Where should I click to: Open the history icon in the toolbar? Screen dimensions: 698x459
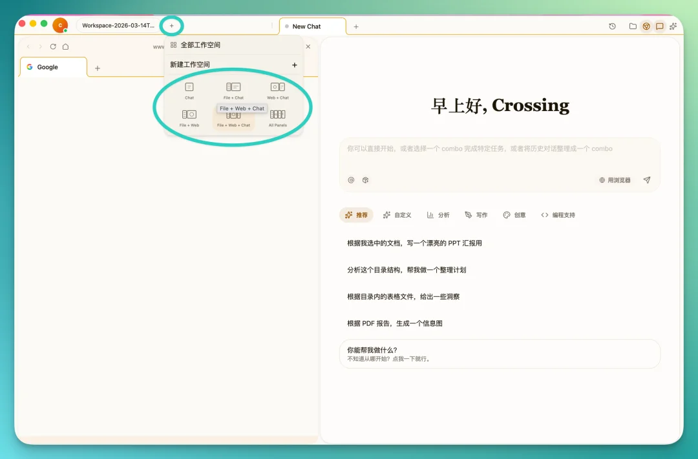tap(612, 26)
